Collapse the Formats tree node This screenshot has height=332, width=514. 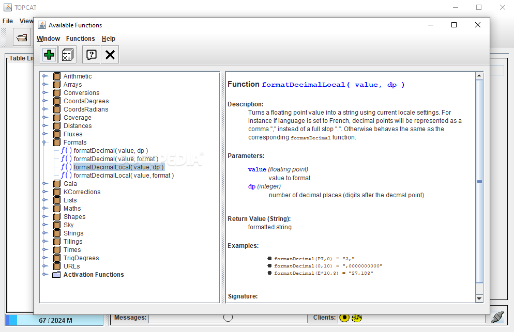pos(44,143)
